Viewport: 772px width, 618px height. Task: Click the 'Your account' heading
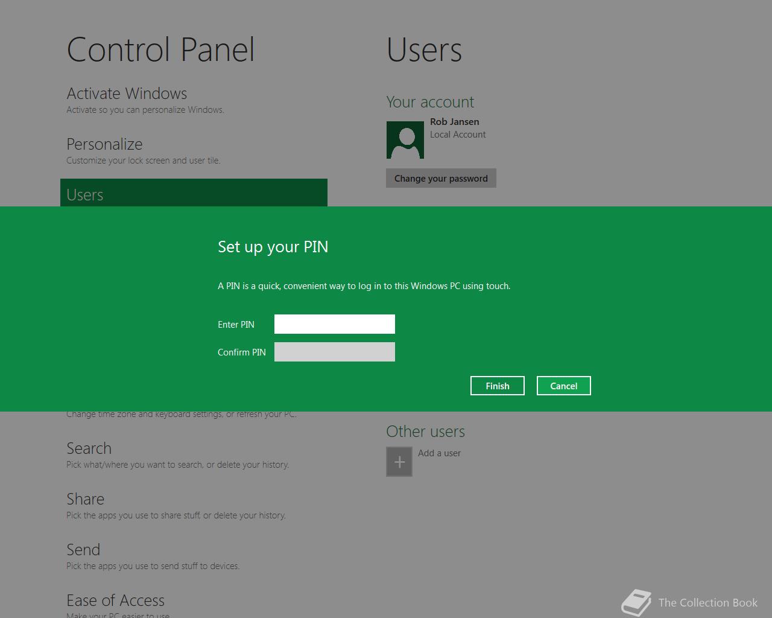(430, 102)
